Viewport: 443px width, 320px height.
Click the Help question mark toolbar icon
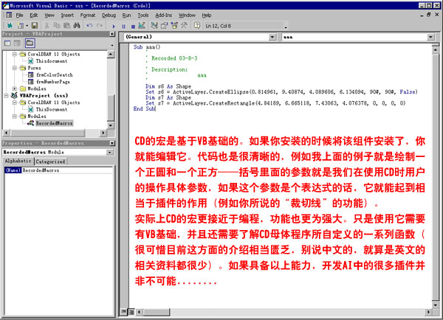click(x=197, y=26)
